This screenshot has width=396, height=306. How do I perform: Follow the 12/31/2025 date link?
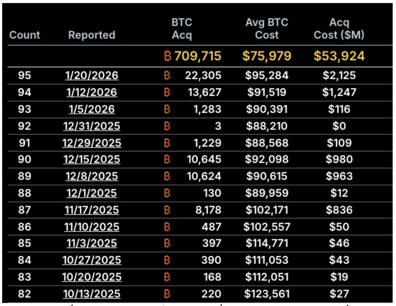point(92,126)
